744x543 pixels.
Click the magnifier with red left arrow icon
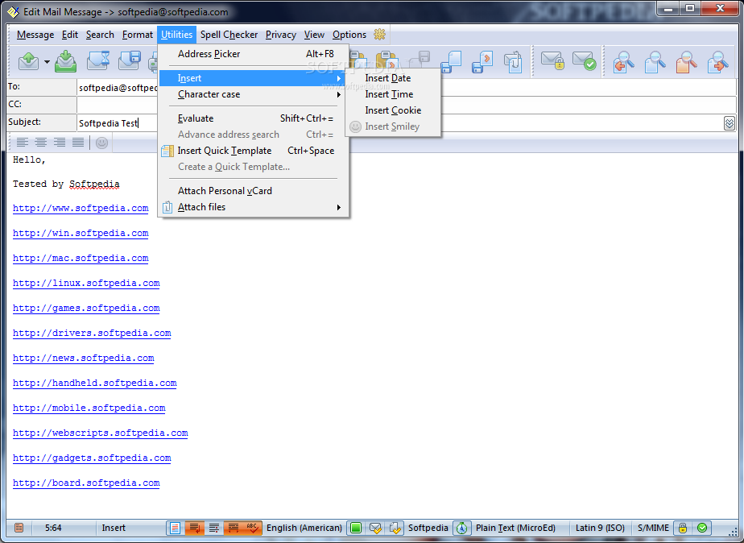[623, 62]
